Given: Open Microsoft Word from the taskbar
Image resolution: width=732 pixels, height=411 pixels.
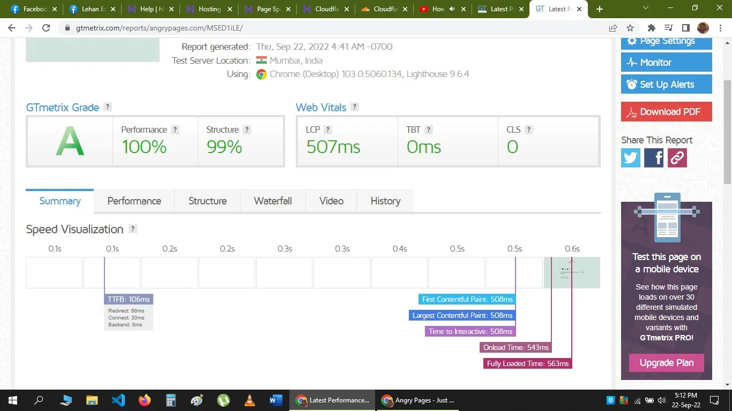Looking at the screenshot, I should [276, 400].
